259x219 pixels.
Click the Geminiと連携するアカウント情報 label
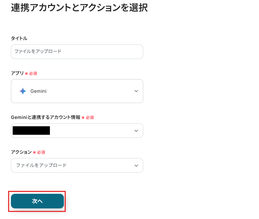tap(46, 117)
